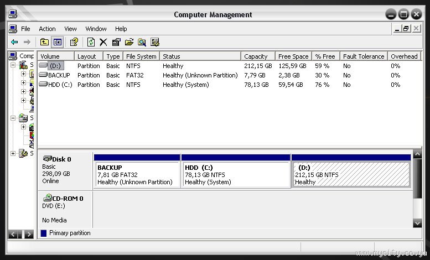Expand the Services and Applications tree node
The width and height of the screenshot is (430, 260).
13,153
